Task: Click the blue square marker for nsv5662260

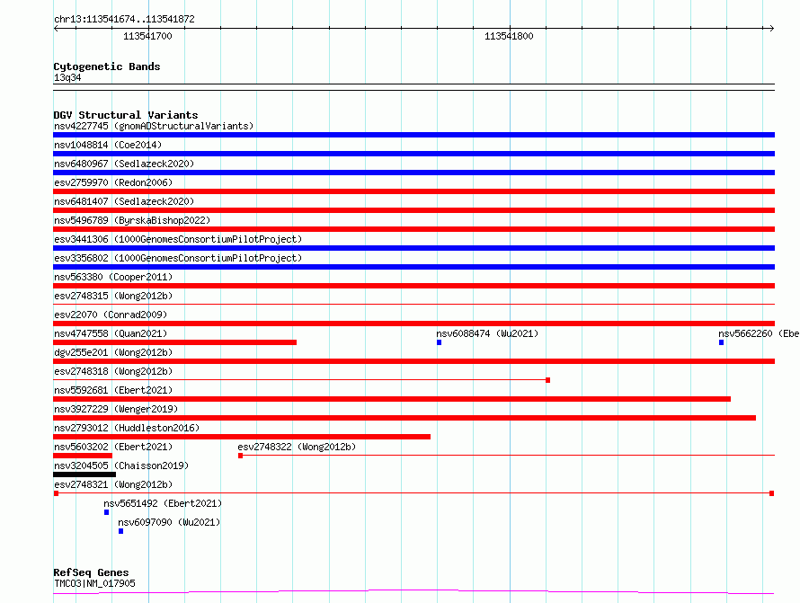Action: [721, 342]
